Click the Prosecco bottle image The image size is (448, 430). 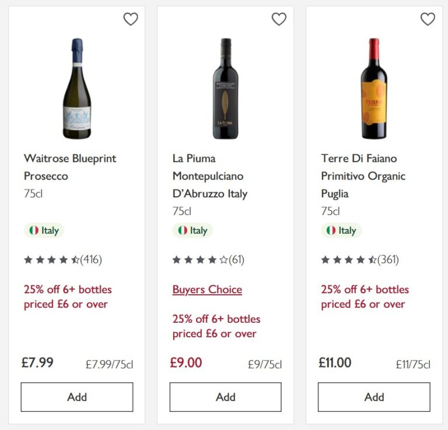coord(77,89)
